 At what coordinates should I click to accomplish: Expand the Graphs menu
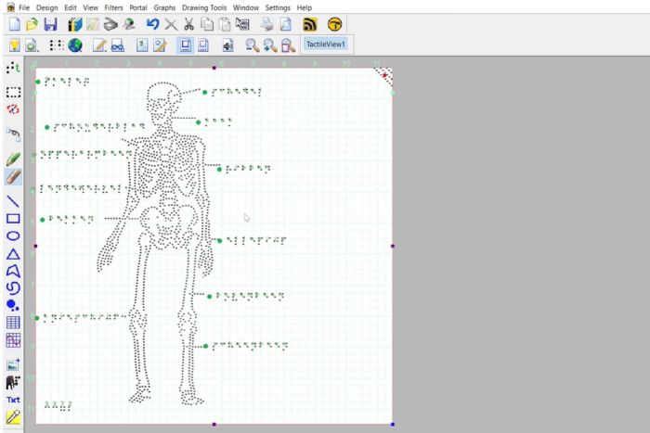point(164,7)
